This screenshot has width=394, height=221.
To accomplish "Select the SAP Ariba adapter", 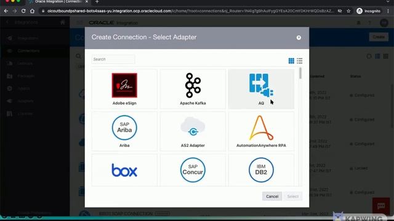I will click(x=124, y=131).
